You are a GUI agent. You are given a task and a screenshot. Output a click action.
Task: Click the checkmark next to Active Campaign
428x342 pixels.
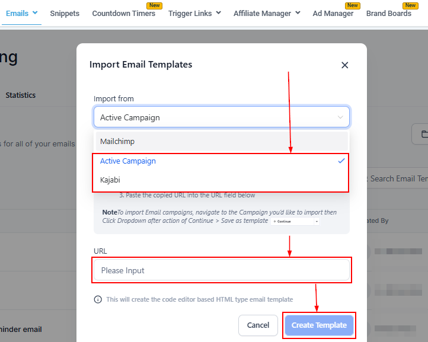point(341,161)
